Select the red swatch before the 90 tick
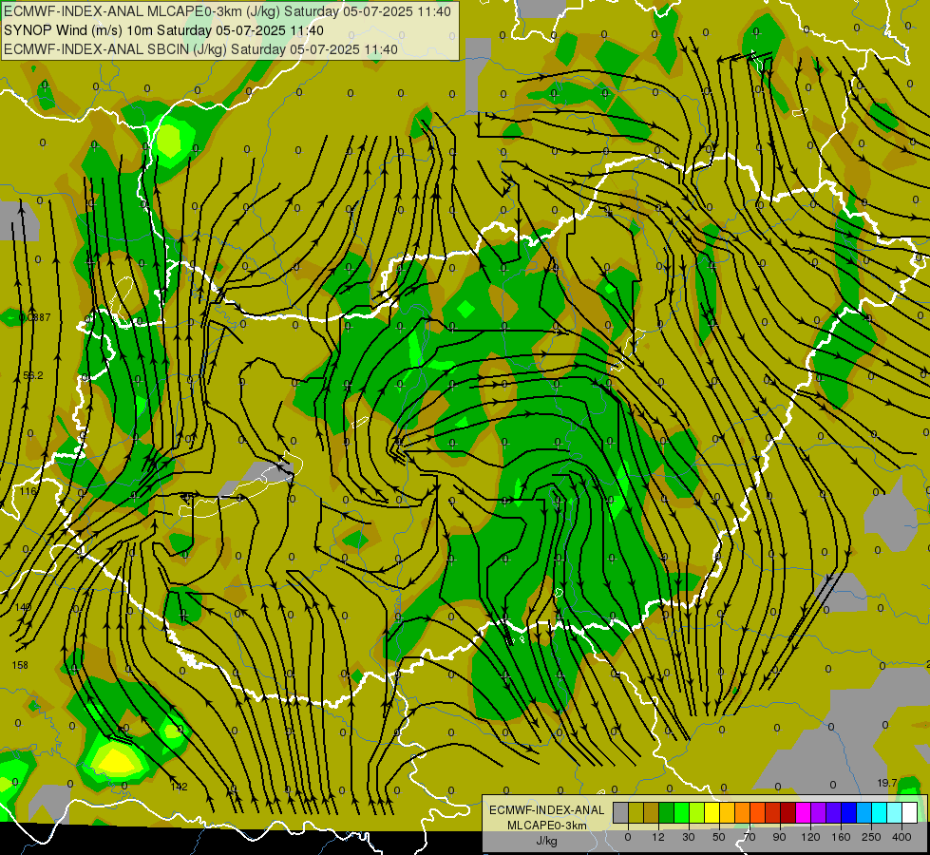Viewport: 930px width, 855px height. (773, 812)
